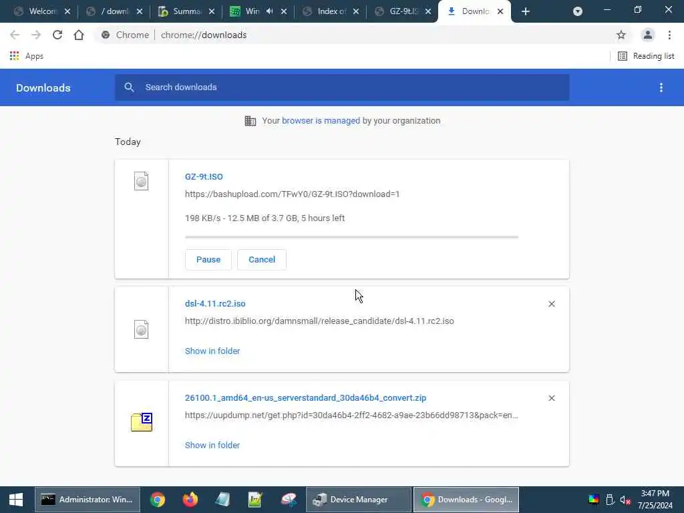Image resolution: width=684 pixels, height=513 pixels.
Task: Click the colorful display tray icon
Action: (594, 500)
